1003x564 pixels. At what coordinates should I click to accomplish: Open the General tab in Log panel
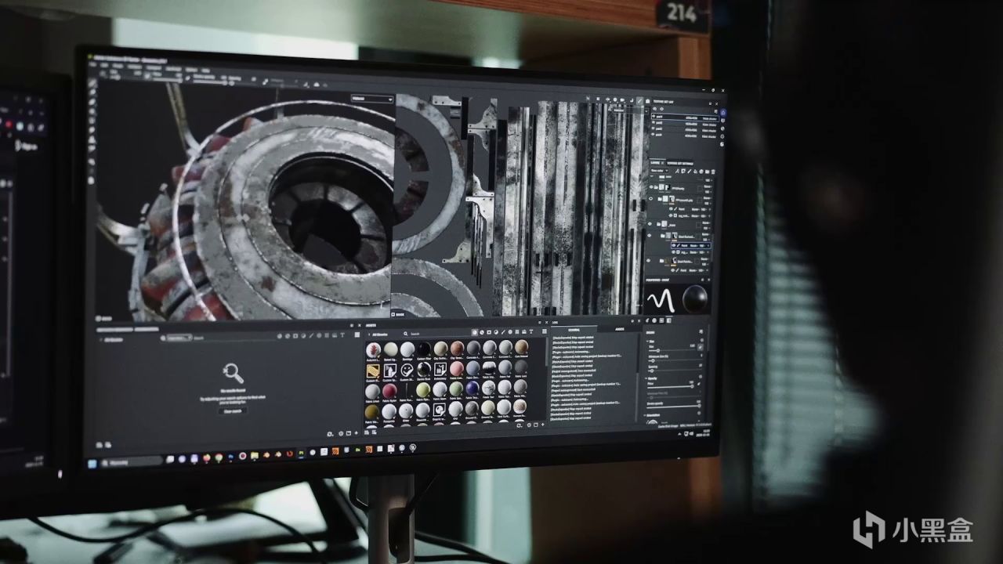[574, 330]
